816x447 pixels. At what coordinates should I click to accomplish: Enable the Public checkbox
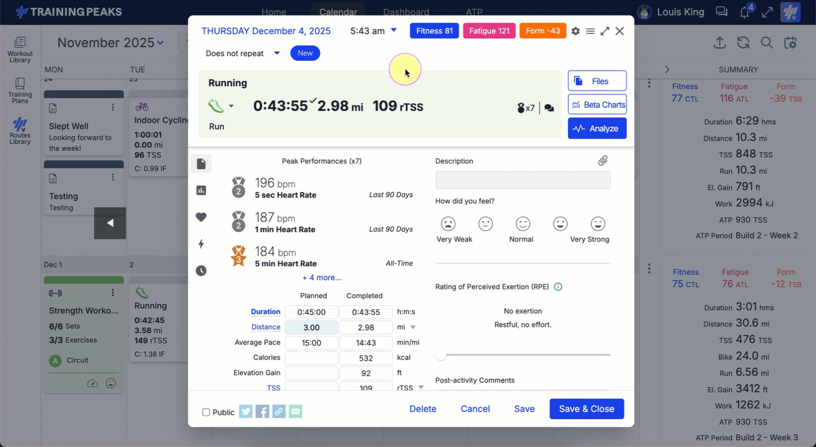[206, 412]
